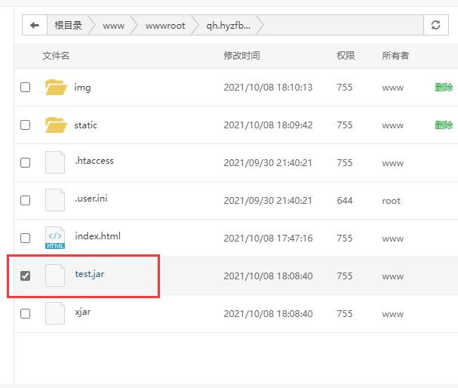Click the .user.ini file name

point(91,198)
